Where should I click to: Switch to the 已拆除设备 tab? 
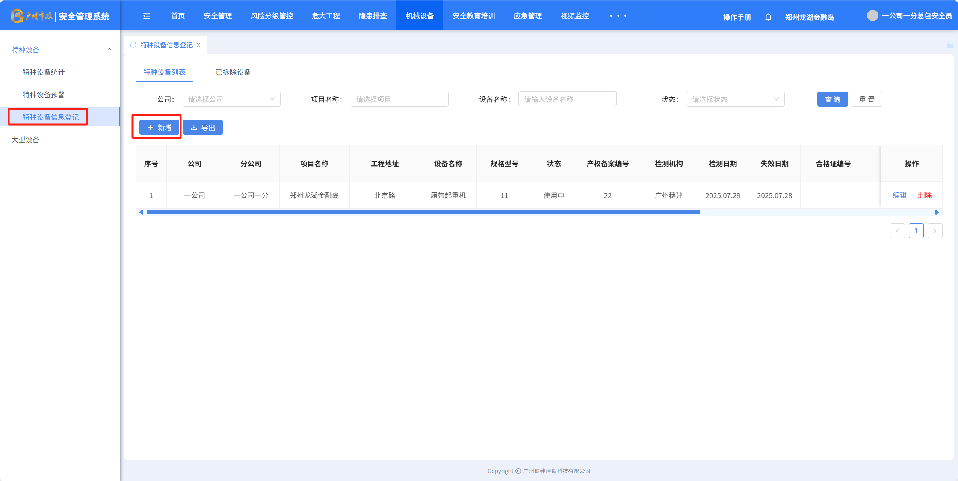click(x=233, y=72)
